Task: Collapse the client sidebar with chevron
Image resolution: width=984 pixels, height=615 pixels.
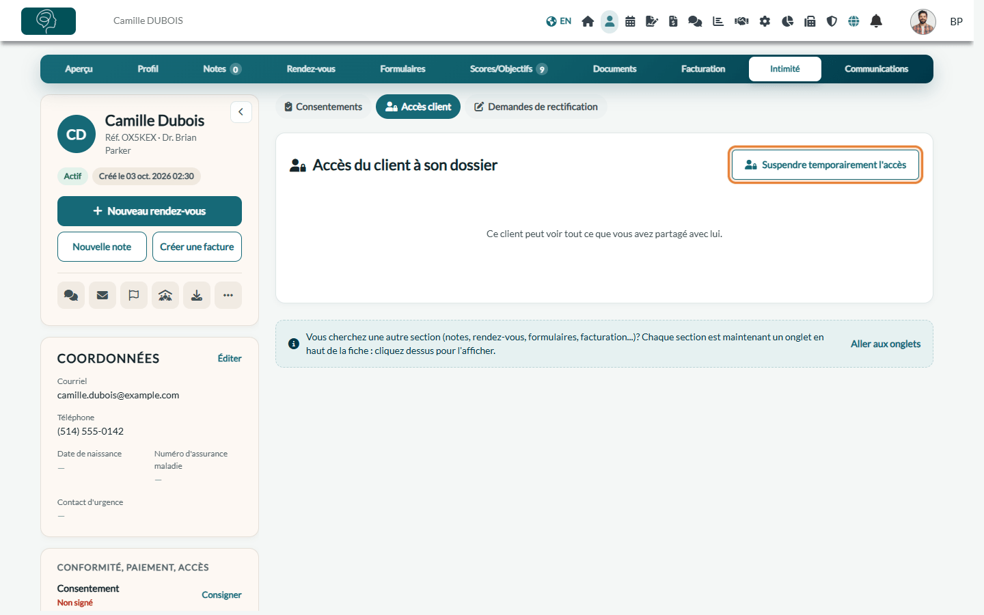Action: point(241,112)
